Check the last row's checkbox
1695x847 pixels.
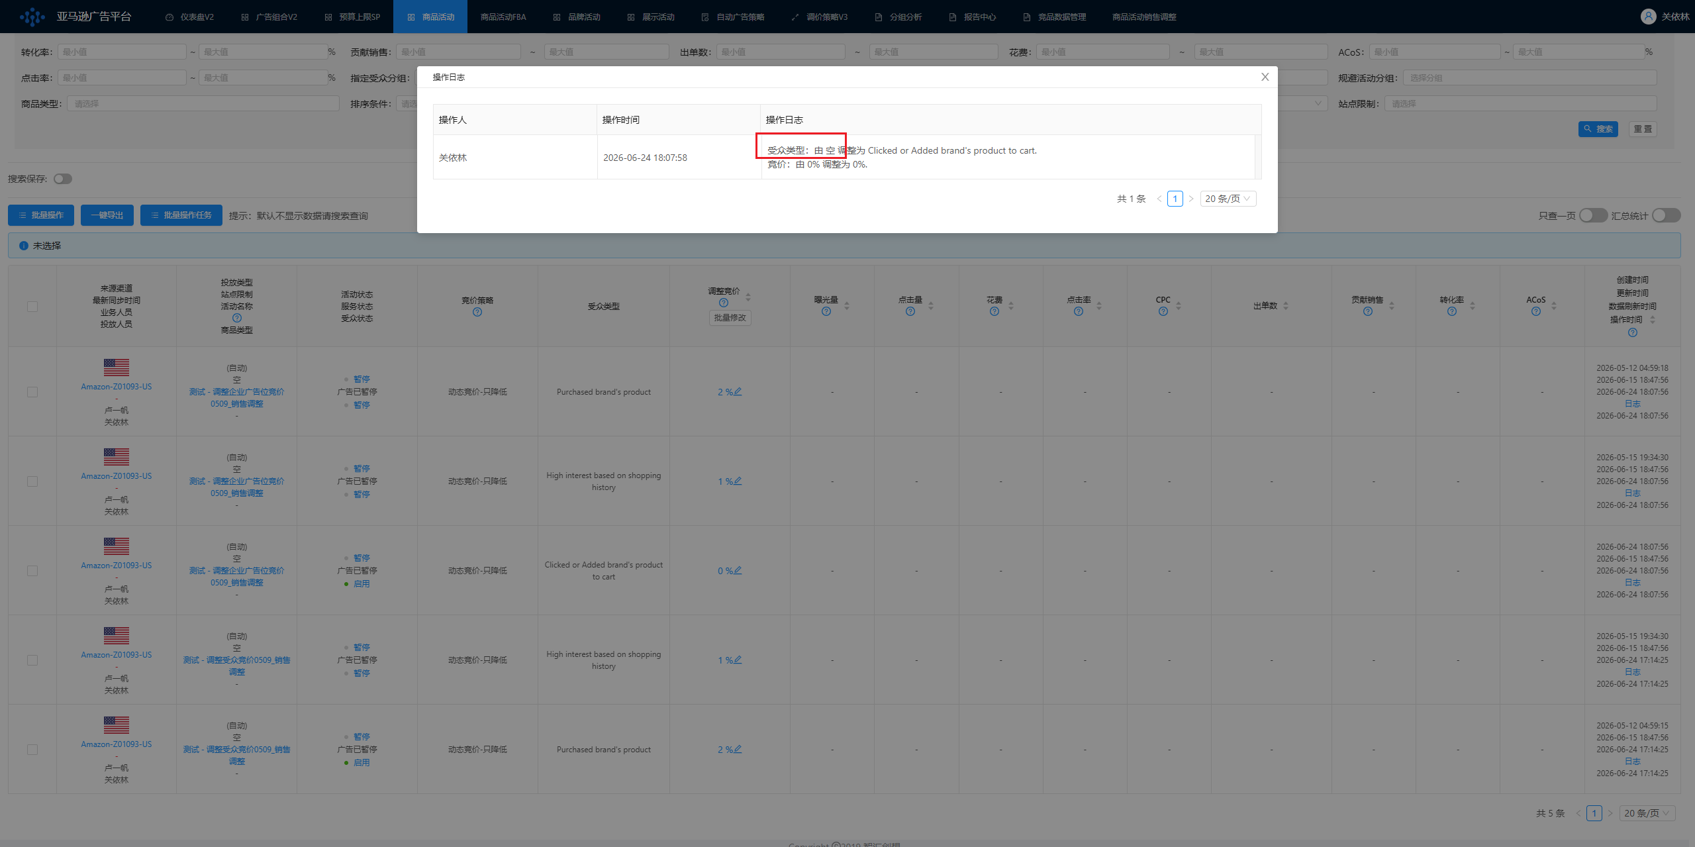[x=32, y=750]
